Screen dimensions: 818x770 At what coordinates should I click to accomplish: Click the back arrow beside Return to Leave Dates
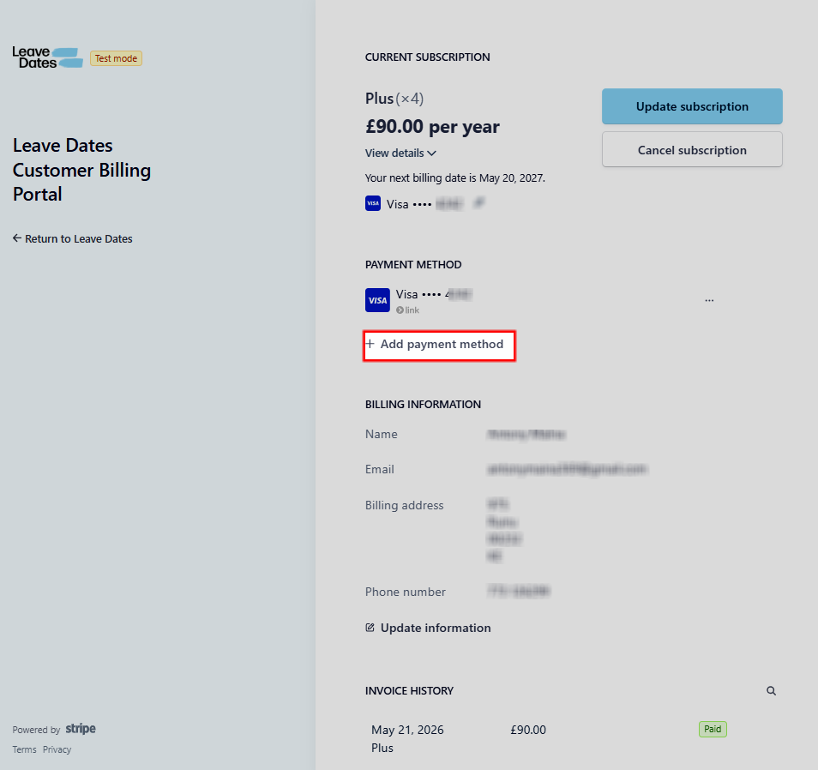tap(17, 238)
